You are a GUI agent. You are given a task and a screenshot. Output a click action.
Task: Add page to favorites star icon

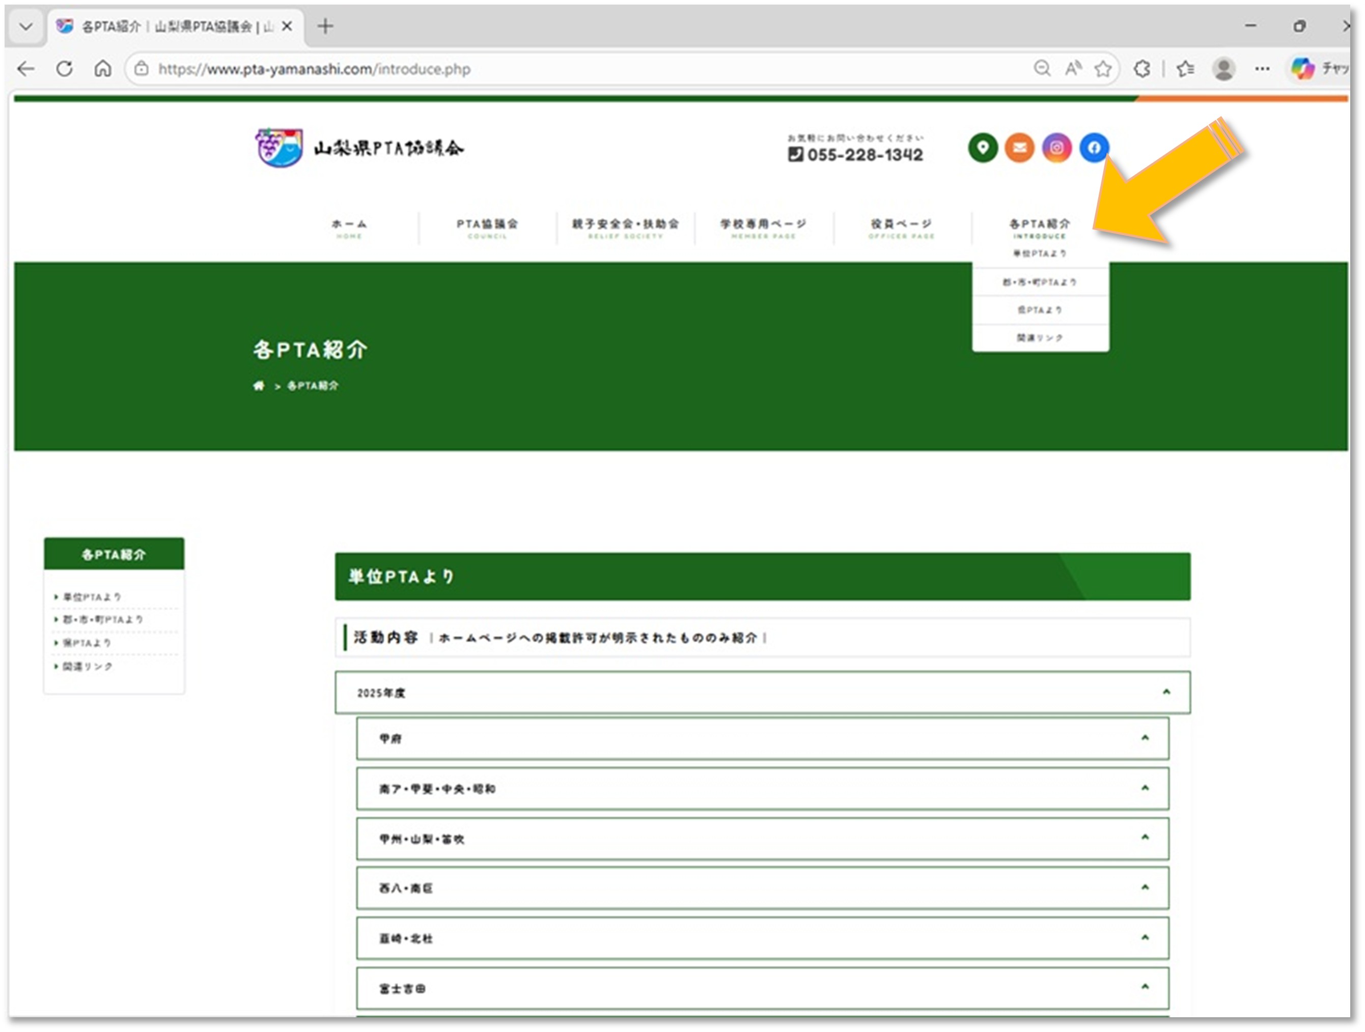pyautogui.click(x=1103, y=69)
